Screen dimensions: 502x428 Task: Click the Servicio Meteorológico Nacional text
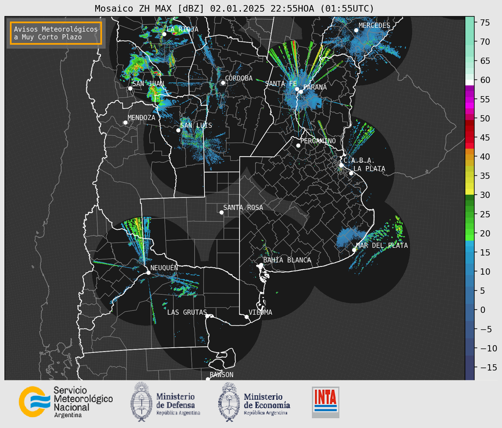(83, 399)
